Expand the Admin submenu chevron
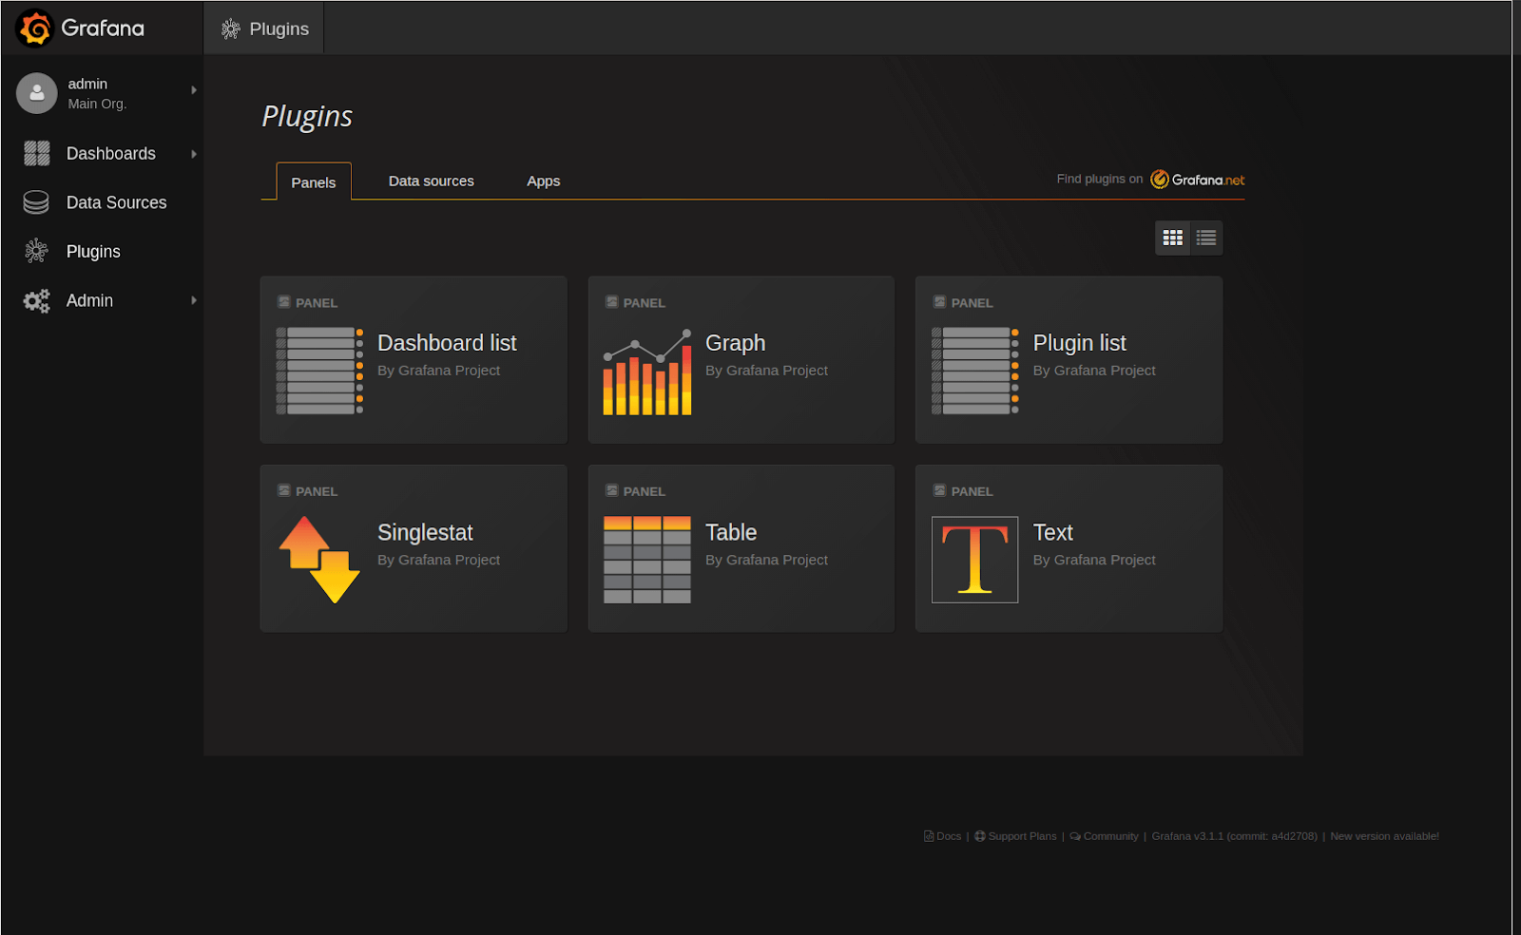This screenshot has height=935, width=1521. tap(193, 300)
